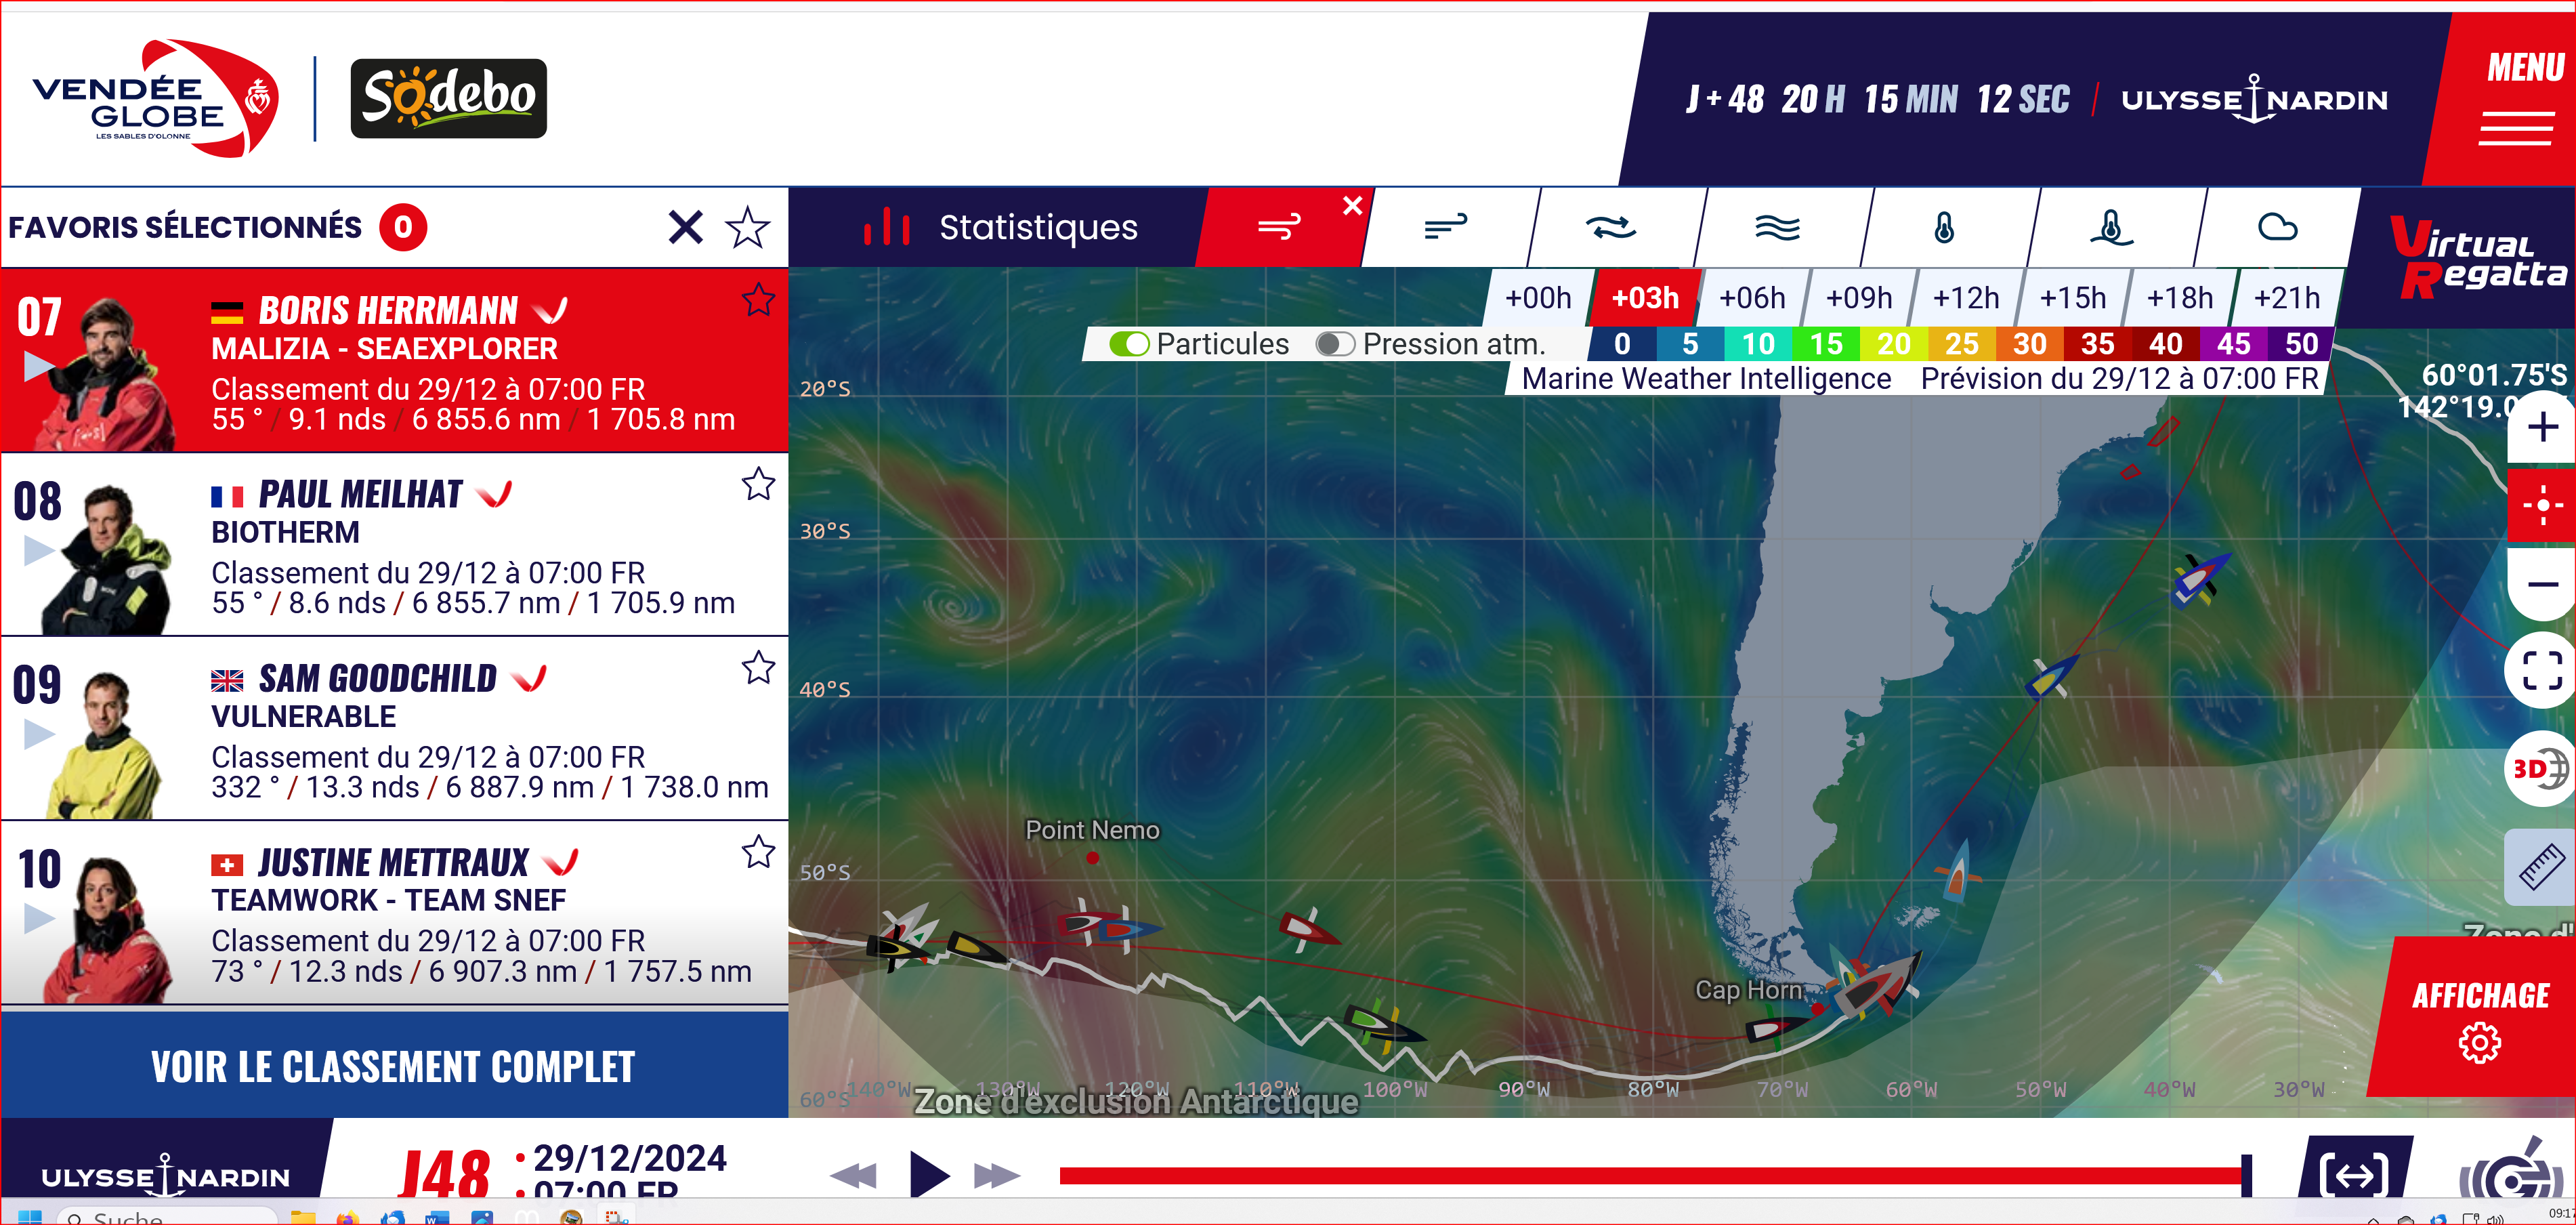This screenshot has width=2576, height=1225.
Task: Select Boris Herrmann skipper row
Action: [394, 361]
